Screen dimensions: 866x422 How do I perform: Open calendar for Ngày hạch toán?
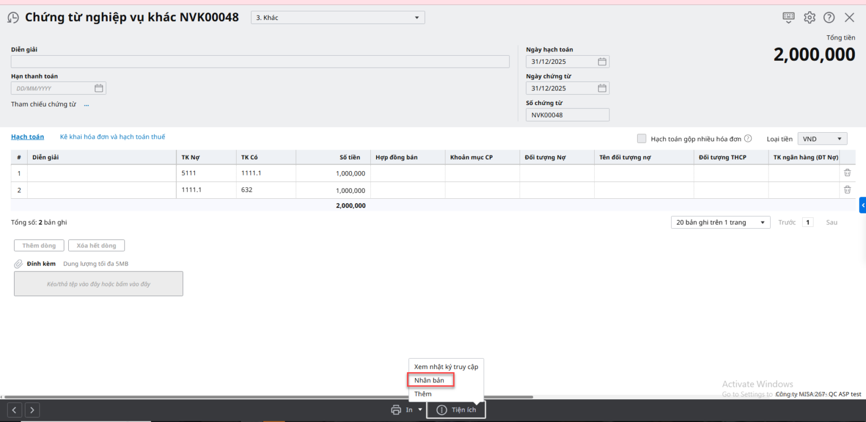click(602, 62)
